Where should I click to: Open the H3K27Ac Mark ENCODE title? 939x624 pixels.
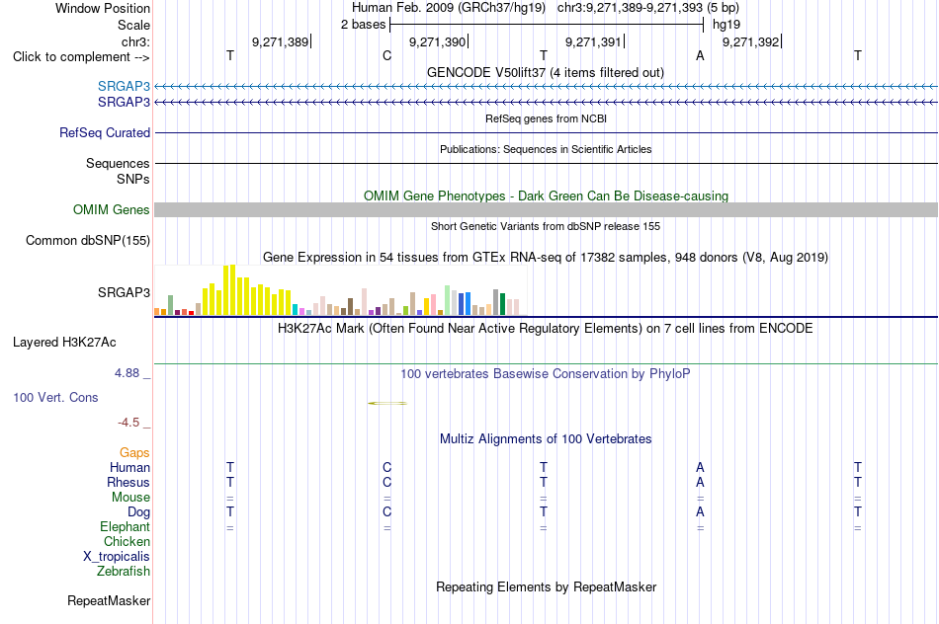tap(546, 329)
